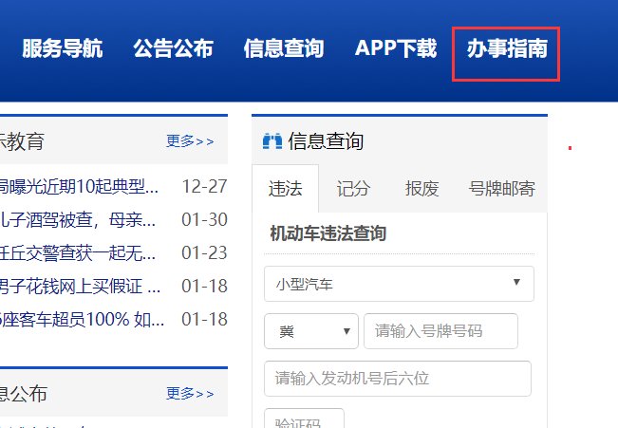Screen dimensions: 618x428
Task: Switch to the 报废 tab
Action: [x=421, y=189]
